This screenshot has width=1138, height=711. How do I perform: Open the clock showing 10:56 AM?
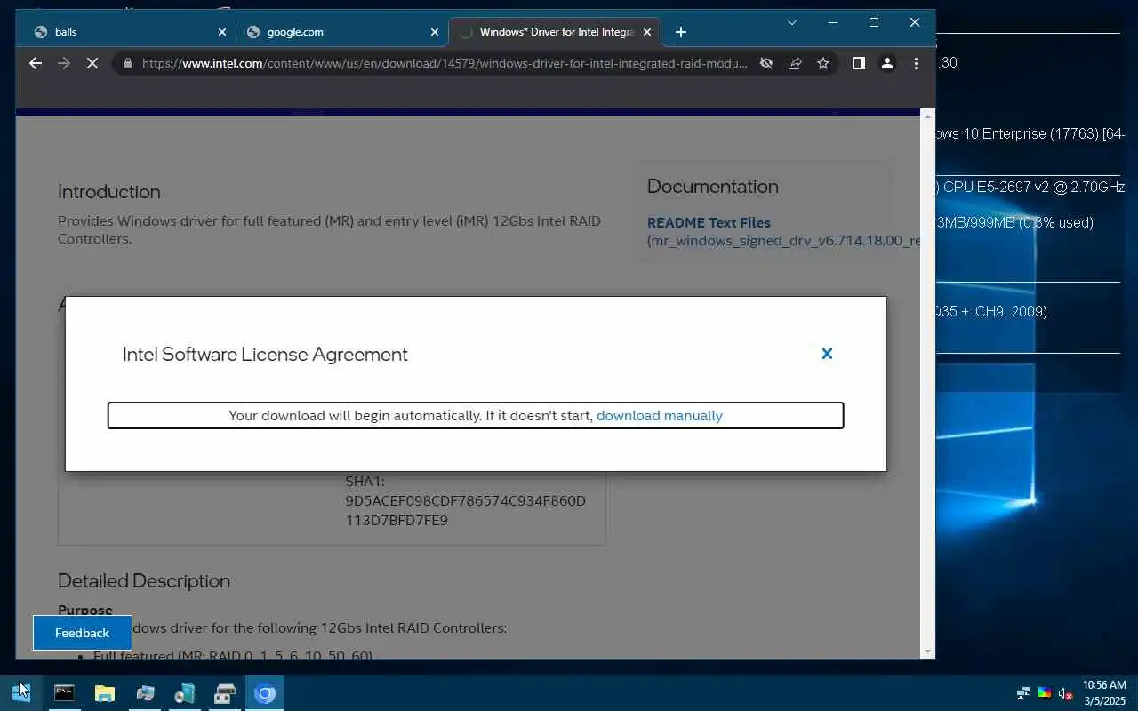(1104, 693)
